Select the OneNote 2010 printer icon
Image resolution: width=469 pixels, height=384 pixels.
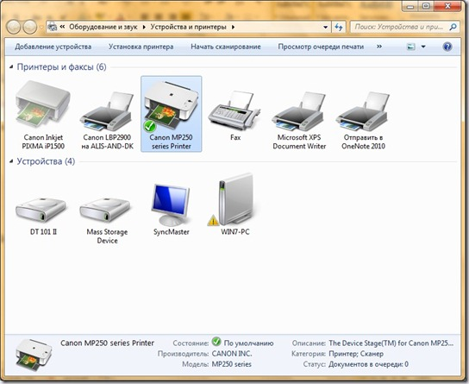pos(362,111)
